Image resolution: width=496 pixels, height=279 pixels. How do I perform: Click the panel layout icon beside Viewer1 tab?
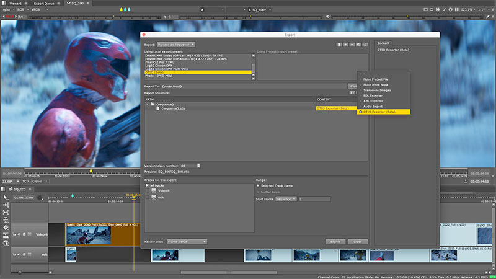tap(4, 3)
